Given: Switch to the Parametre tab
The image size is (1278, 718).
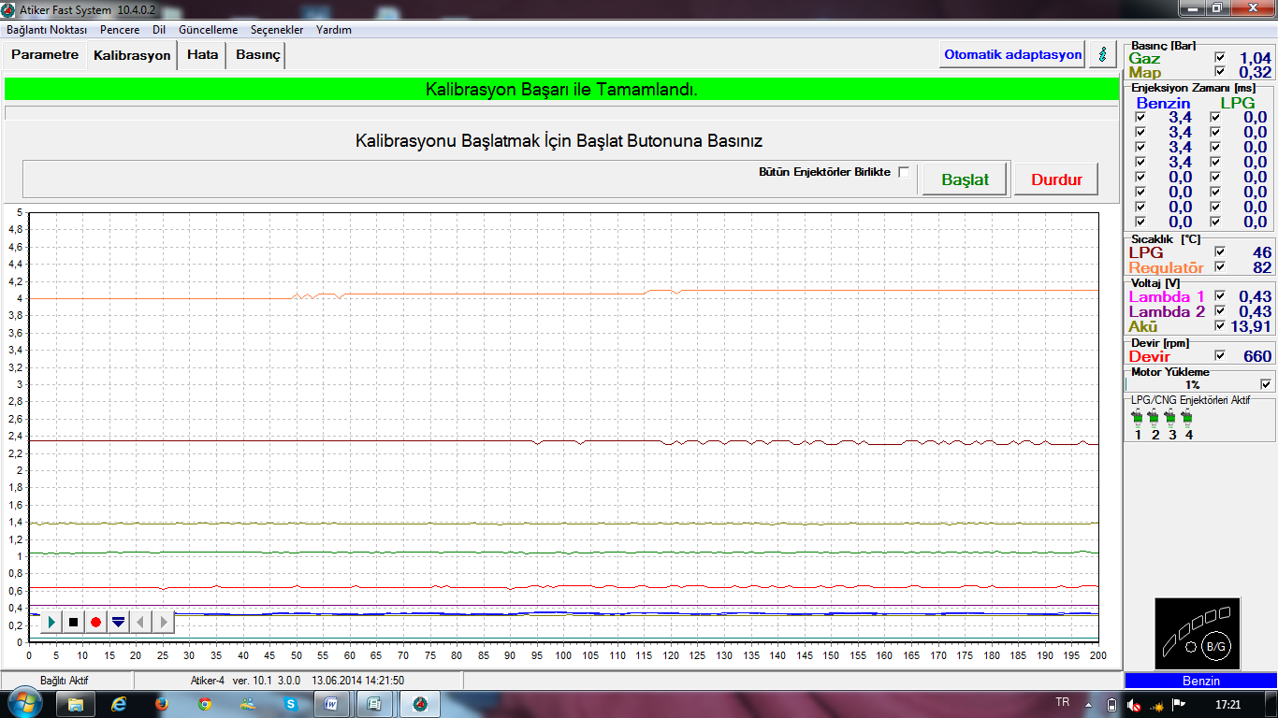Looking at the screenshot, I should click(x=45, y=55).
